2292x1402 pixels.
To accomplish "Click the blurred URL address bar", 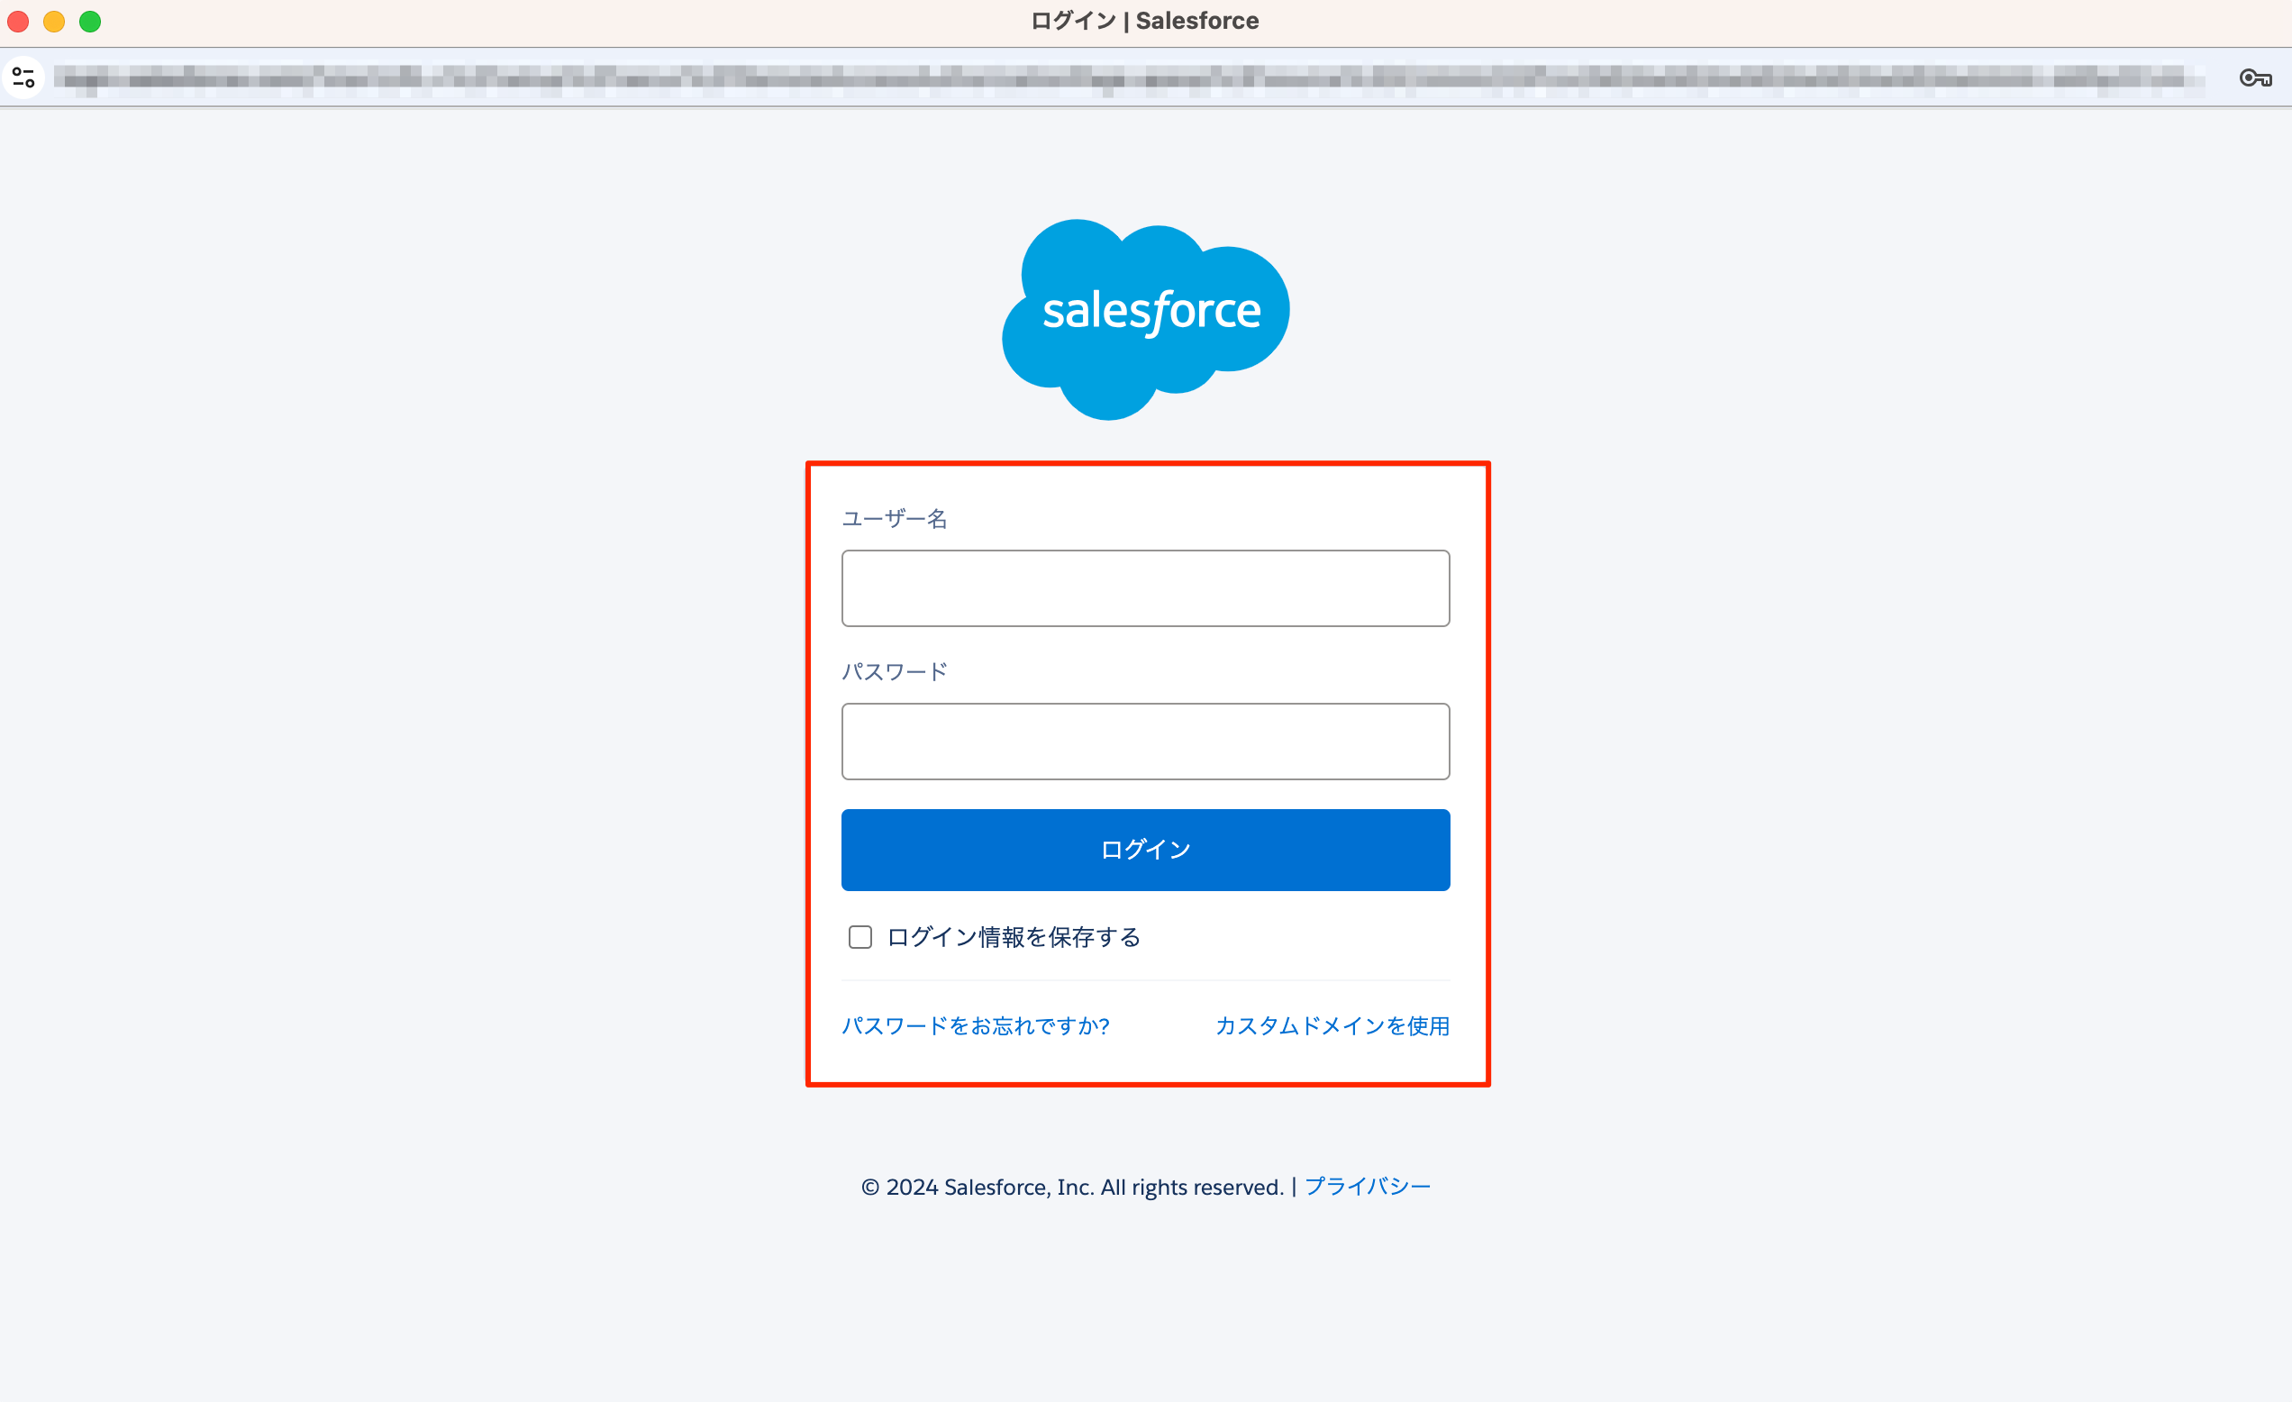I will coord(1128,78).
